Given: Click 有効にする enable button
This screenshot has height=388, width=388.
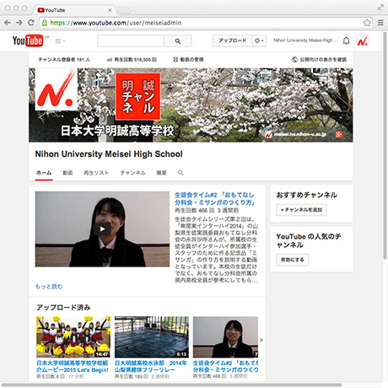Looking at the screenshot, I should pos(293,260).
